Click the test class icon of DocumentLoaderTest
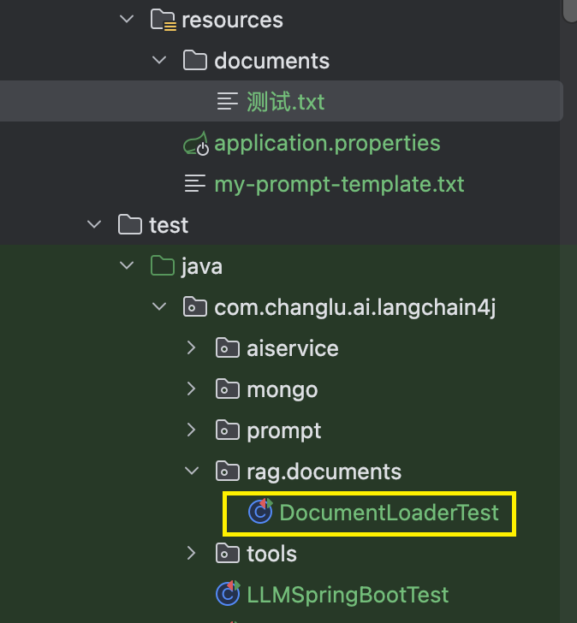This screenshot has width=577, height=623. click(x=261, y=511)
